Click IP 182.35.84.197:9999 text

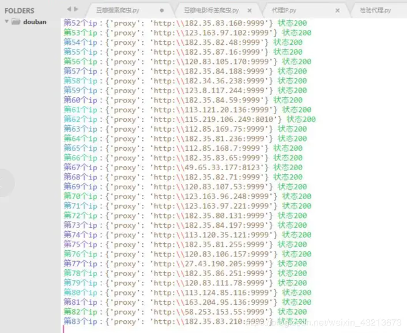[224, 225]
